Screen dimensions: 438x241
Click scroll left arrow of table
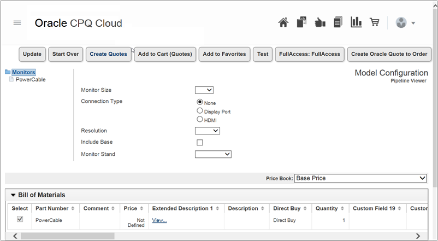[15, 236]
